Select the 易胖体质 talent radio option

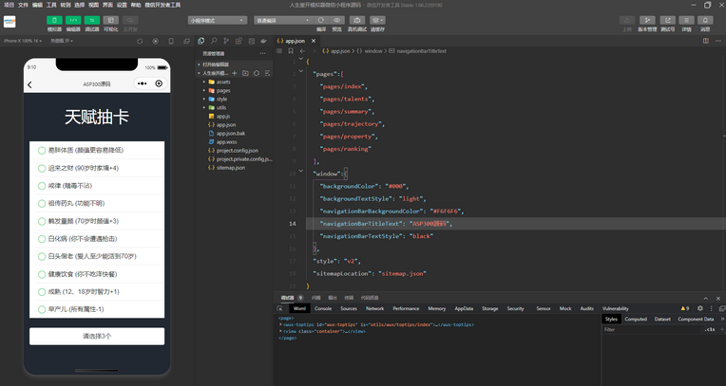tap(42, 150)
